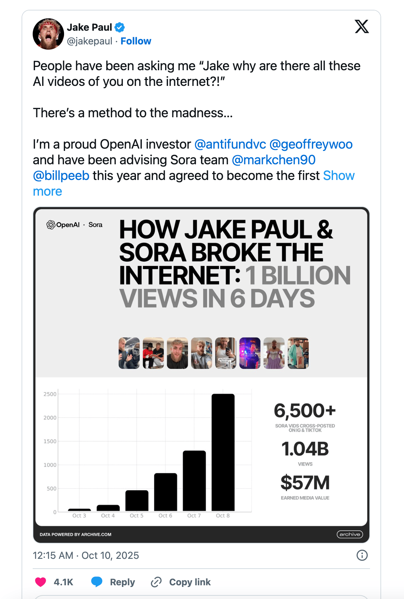Image resolution: width=404 pixels, height=599 pixels.
Task: Click the Oct 8 bar in chart
Action: (x=223, y=452)
